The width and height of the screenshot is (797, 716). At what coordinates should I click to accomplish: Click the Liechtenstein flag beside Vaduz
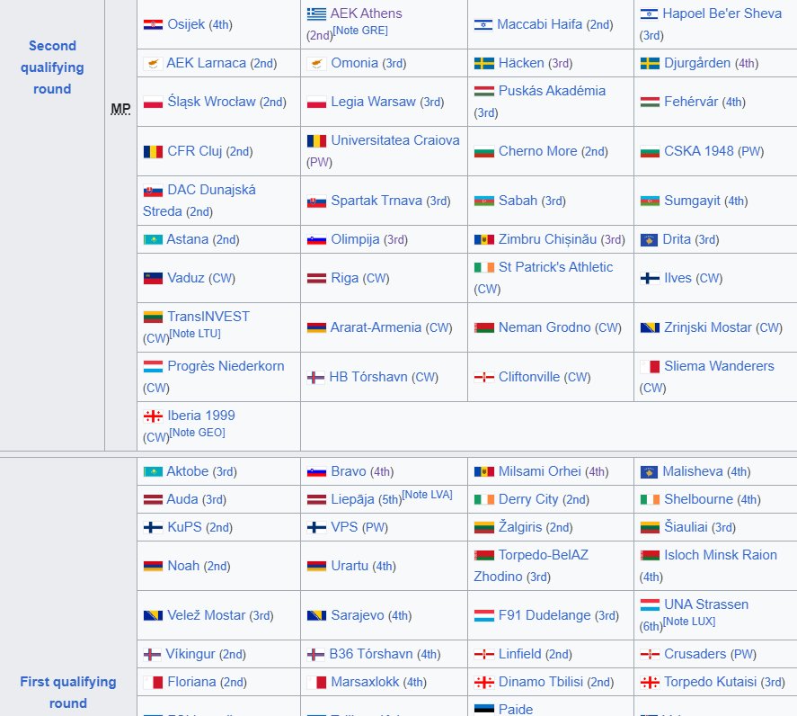coord(153,278)
